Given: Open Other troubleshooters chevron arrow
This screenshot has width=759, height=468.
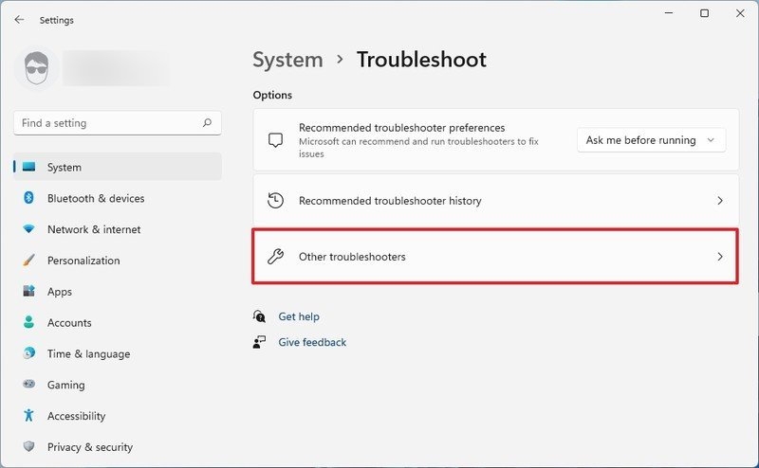Looking at the screenshot, I should coord(720,256).
